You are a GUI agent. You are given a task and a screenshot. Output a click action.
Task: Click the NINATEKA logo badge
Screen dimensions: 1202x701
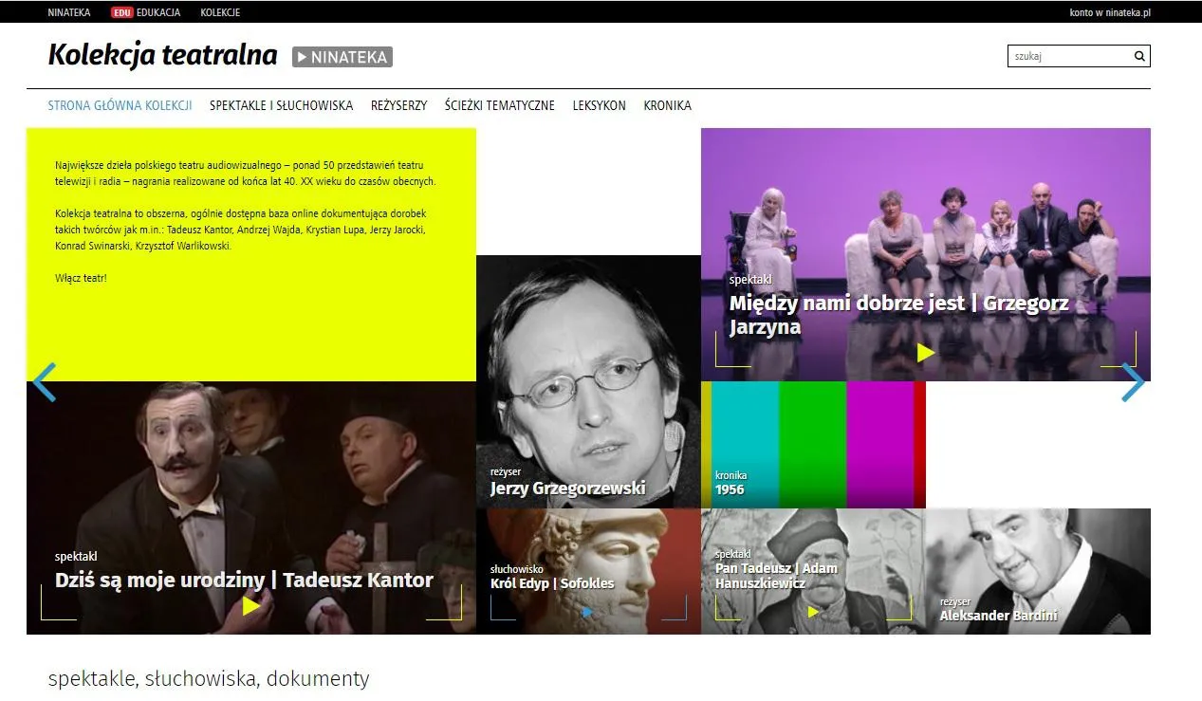[x=342, y=57]
